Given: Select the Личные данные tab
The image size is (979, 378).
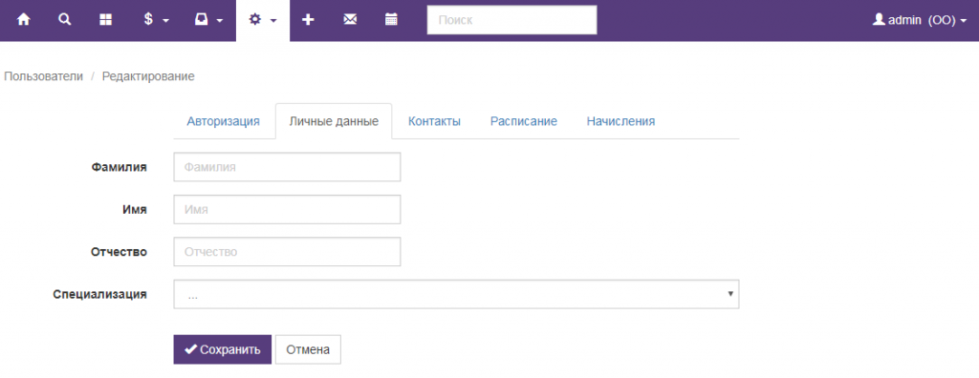Looking at the screenshot, I should (x=334, y=121).
